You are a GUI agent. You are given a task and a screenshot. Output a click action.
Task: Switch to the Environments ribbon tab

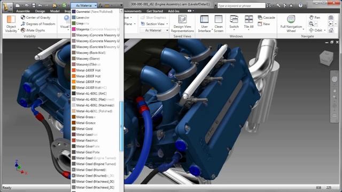click(x=133, y=11)
